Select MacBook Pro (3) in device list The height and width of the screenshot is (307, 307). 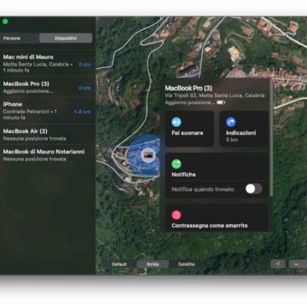[x=47, y=88]
